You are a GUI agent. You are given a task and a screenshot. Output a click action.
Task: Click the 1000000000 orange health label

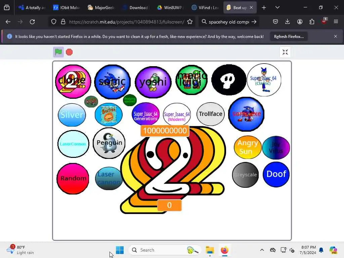165,131
